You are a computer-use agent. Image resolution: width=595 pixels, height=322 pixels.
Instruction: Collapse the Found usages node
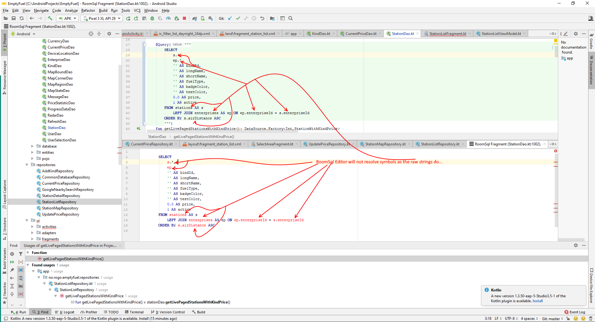click(x=28, y=265)
